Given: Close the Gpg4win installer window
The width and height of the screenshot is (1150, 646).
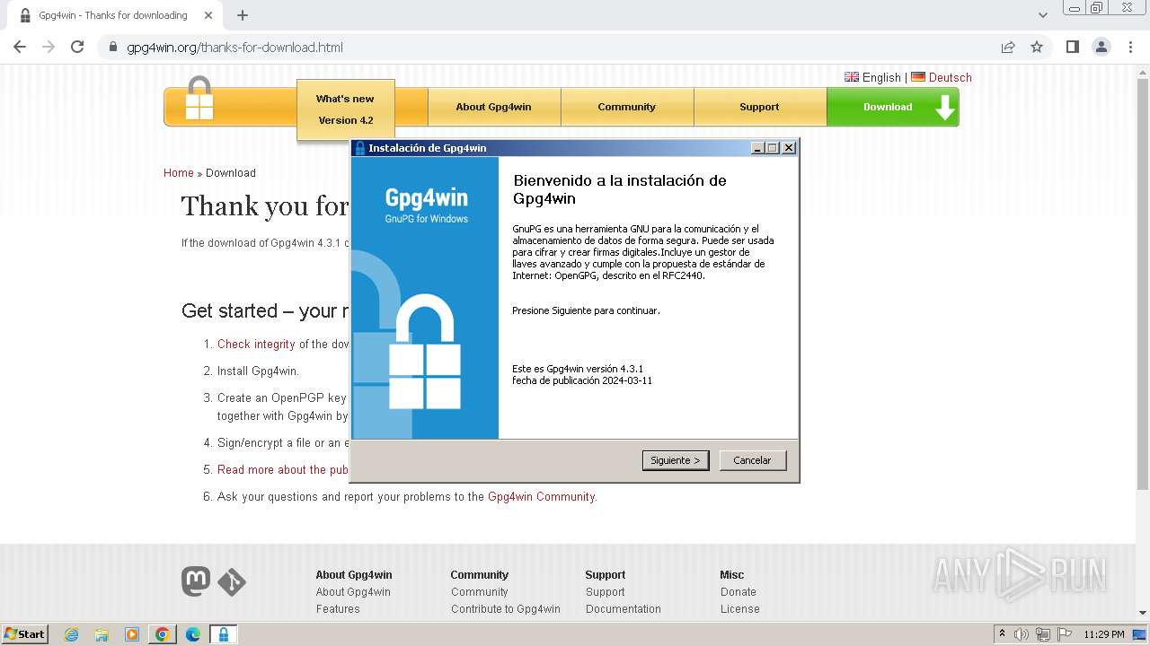Looking at the screenshot, I should click(x=789, y=148).
